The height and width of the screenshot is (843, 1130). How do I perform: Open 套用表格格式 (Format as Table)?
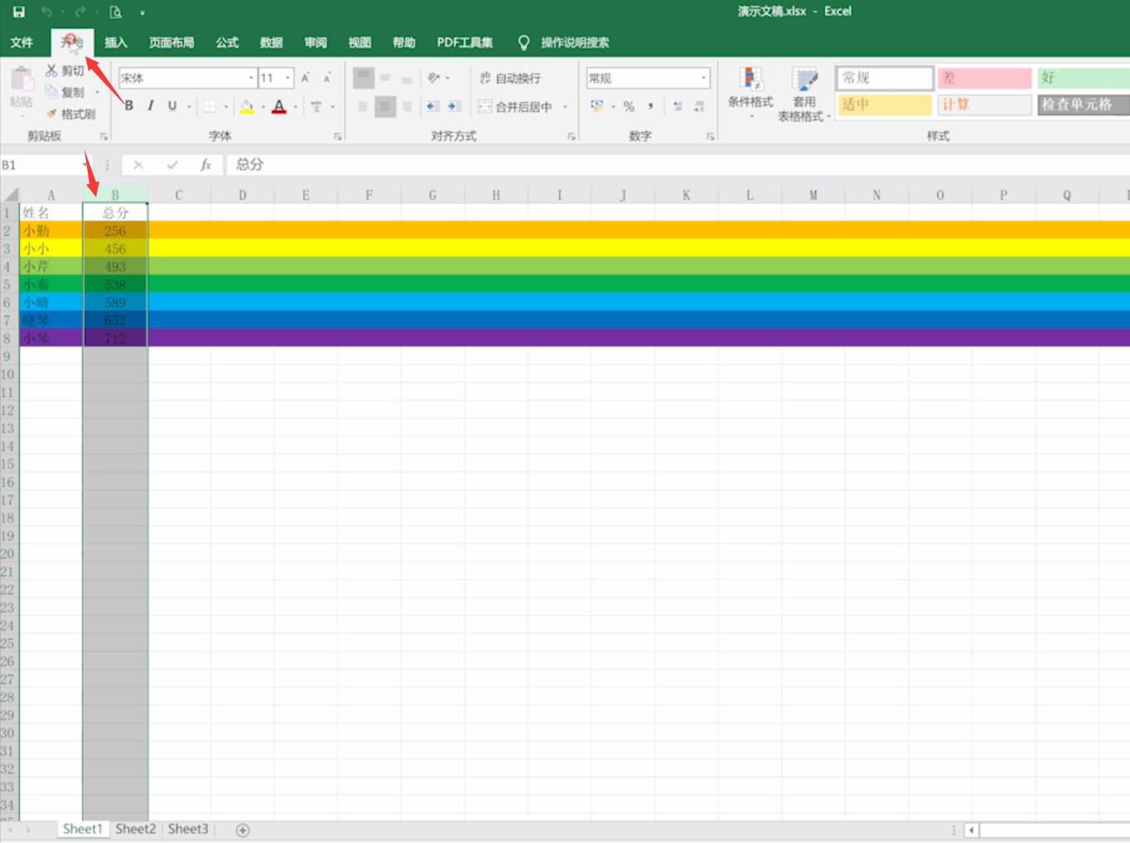click(804, 94)
